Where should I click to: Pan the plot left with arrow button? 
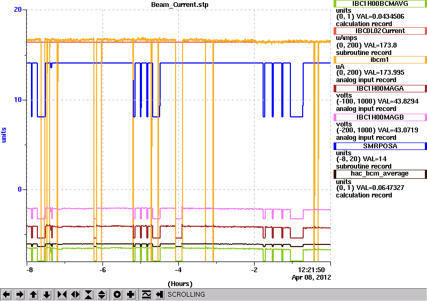[x=6, y=295]
